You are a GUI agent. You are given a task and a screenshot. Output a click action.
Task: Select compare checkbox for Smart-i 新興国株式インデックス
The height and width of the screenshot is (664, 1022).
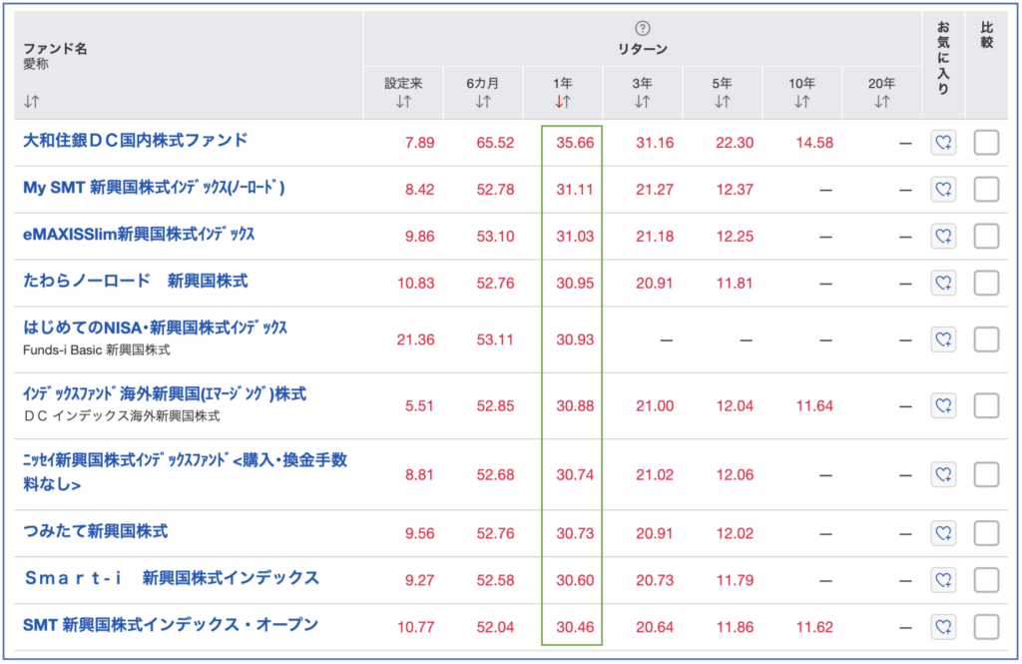[x=986, y=579]
